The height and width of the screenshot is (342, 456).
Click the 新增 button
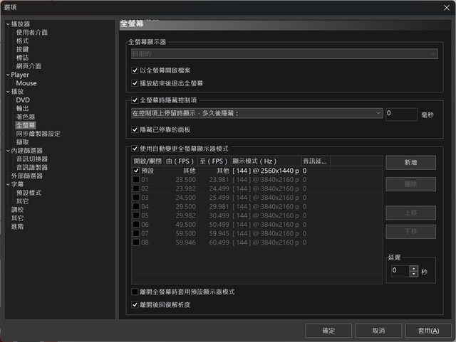(x=410, y=163)
